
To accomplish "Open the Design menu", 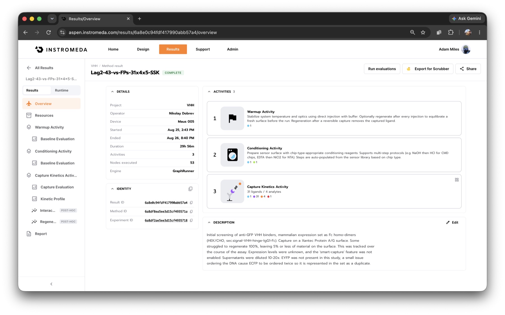I will (143, 49).
